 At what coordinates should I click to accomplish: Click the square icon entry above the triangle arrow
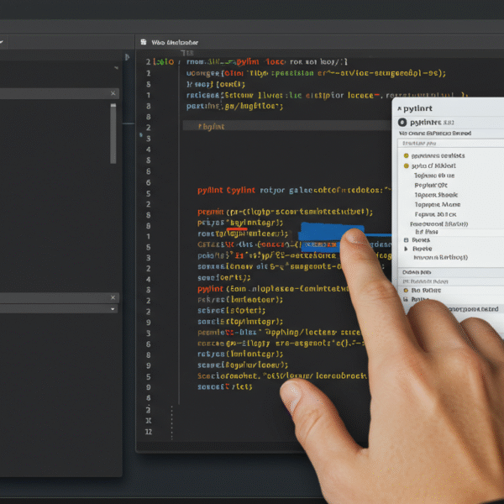click(407, 239)
